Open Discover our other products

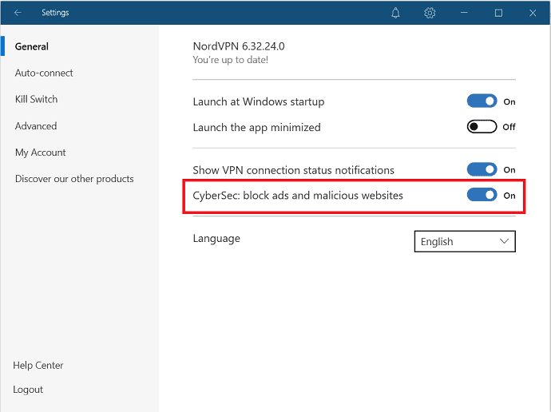(74, 179)
